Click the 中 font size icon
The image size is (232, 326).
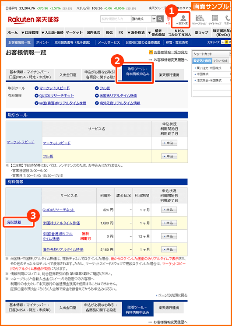pyautogui.click(x=226, y=42)
